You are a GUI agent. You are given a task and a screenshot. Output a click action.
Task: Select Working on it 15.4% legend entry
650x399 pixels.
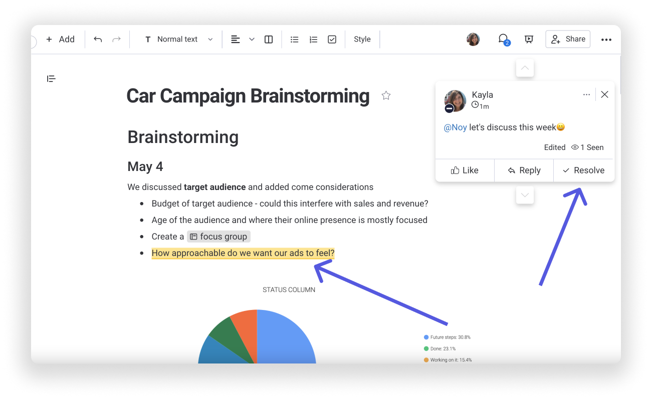448,360
